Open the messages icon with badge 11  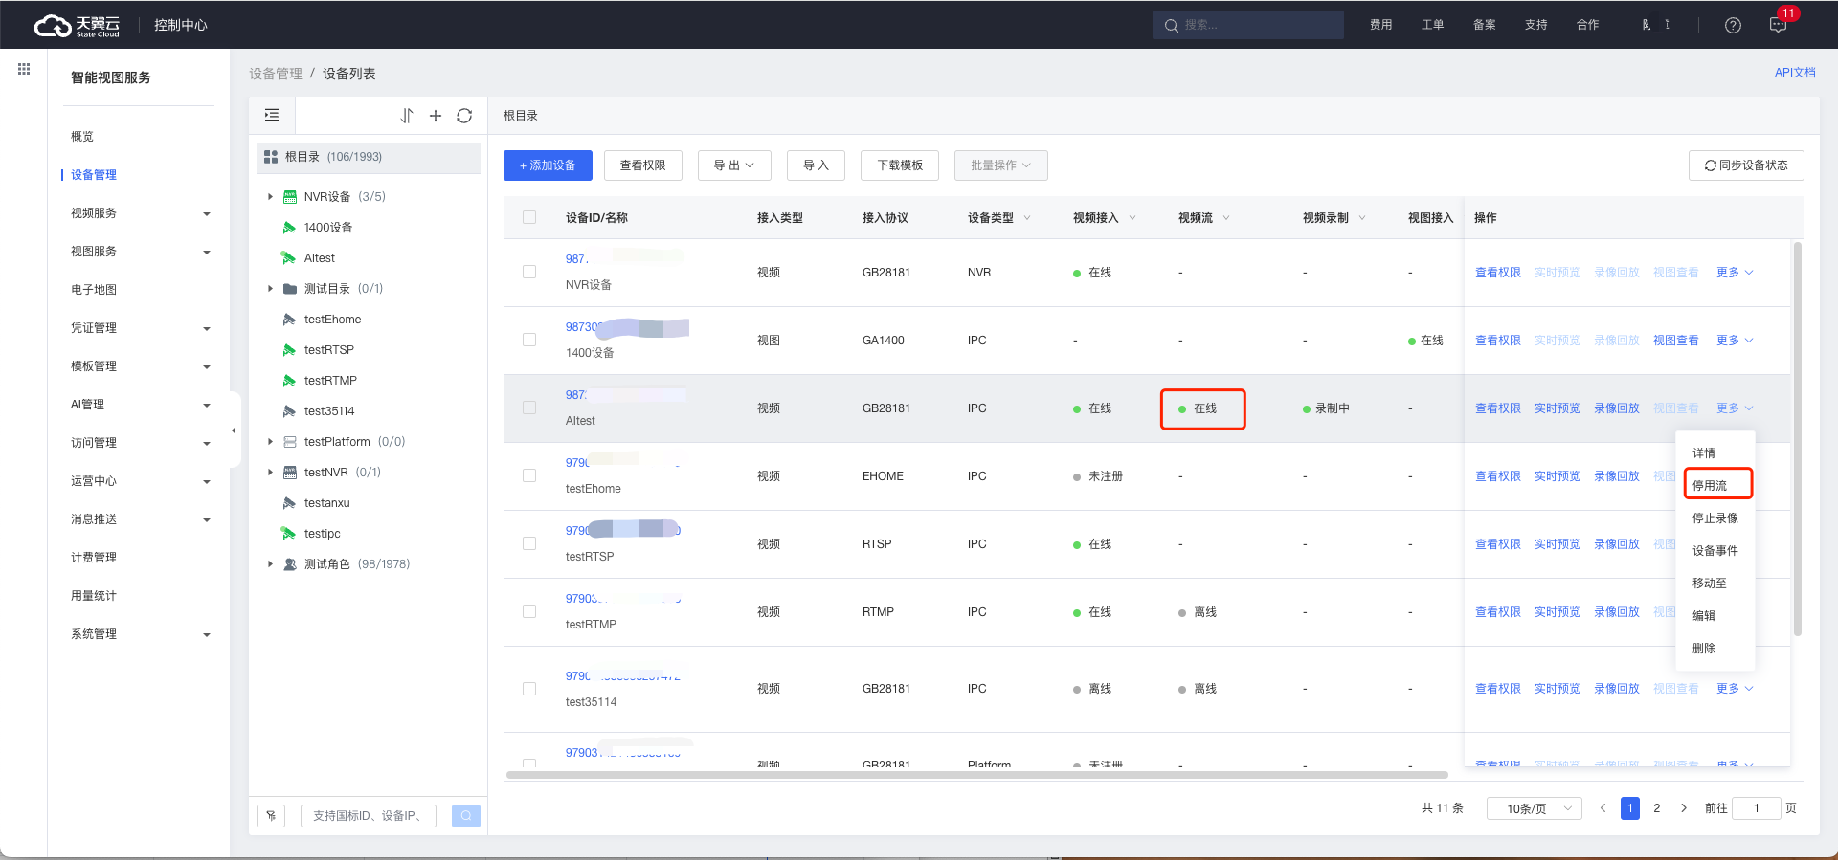[1779, 25]
